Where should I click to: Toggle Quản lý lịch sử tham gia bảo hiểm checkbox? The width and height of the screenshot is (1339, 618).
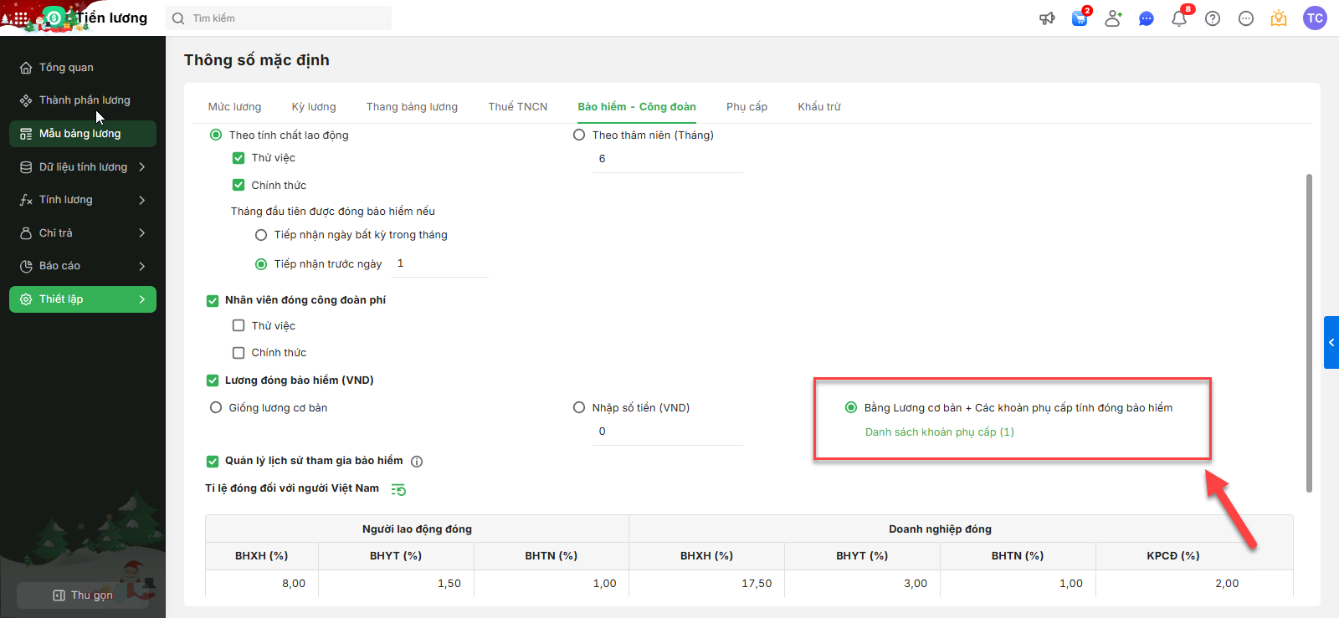point(213,461)
